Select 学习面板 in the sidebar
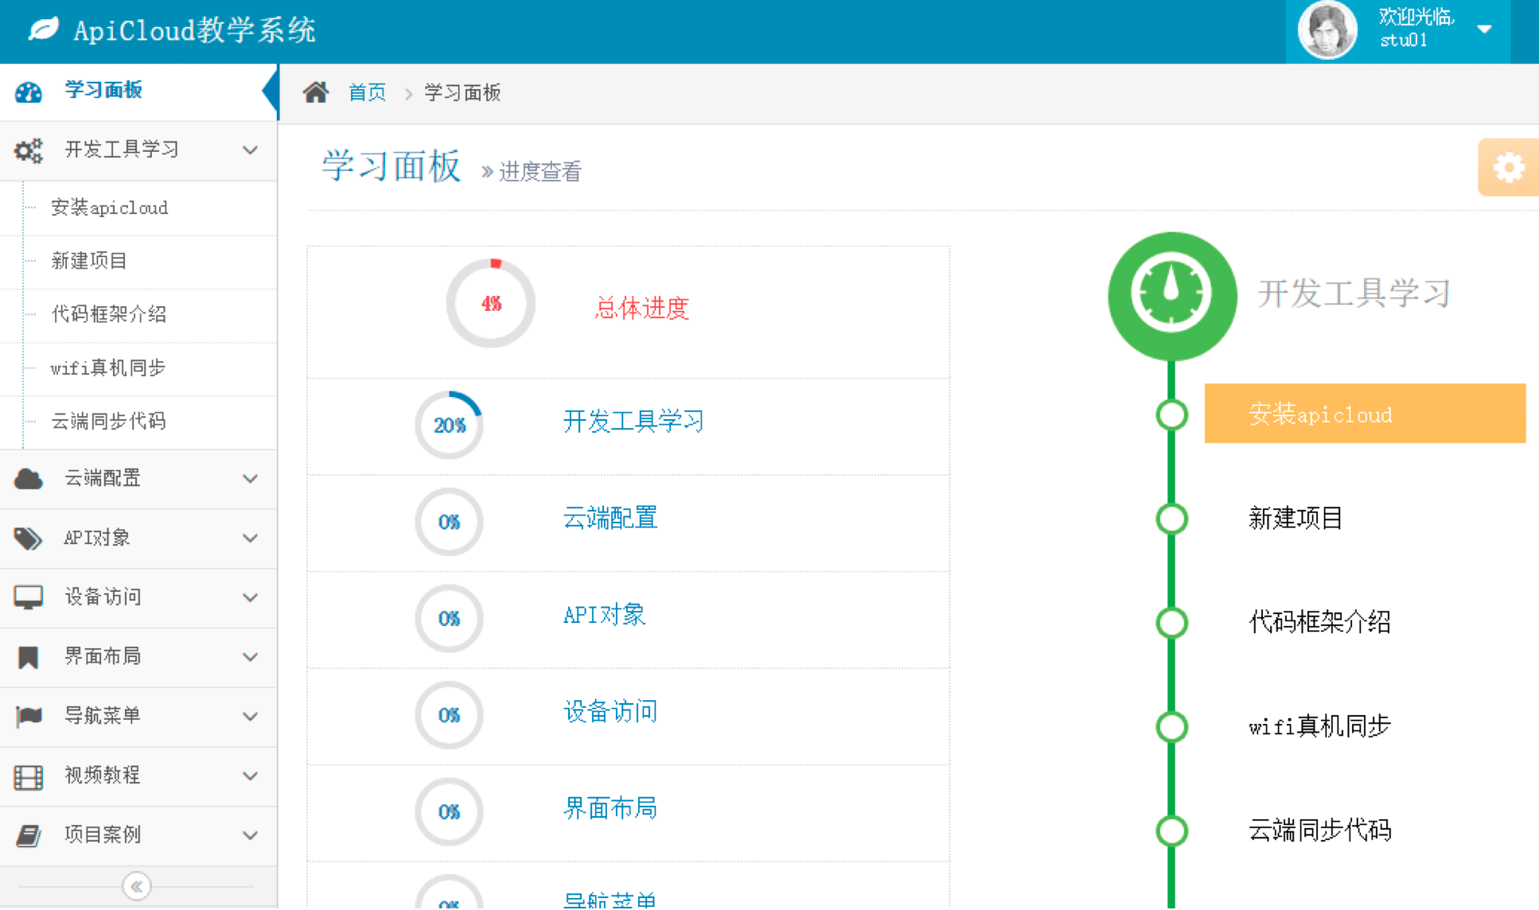 (138, 91)
